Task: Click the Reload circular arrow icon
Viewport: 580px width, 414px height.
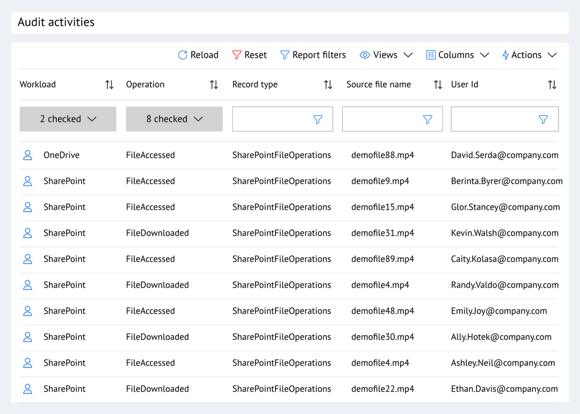Action: tap(183, 55)
